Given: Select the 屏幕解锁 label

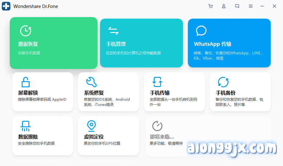Looking at the screenshot, I should (x=28, y=93).
